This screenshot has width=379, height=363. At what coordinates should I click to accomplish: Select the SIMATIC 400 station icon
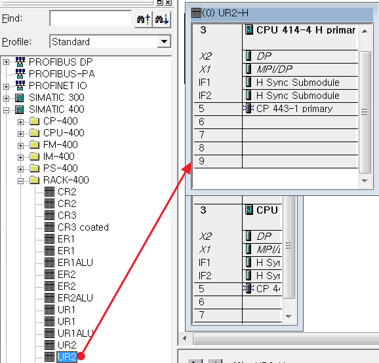(x=20, y=109)
